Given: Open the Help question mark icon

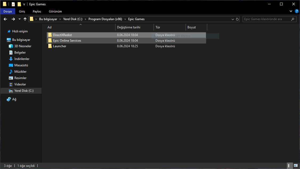Looking at the screenshot, I should coord(297,11).
